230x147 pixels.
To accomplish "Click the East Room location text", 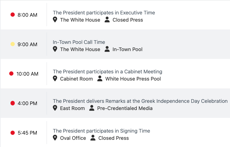I will click(72, 108).
